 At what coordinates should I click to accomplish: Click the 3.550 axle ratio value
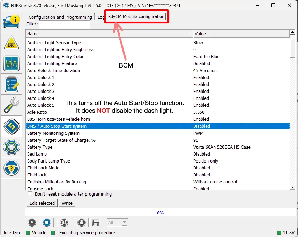coord(199,112)
